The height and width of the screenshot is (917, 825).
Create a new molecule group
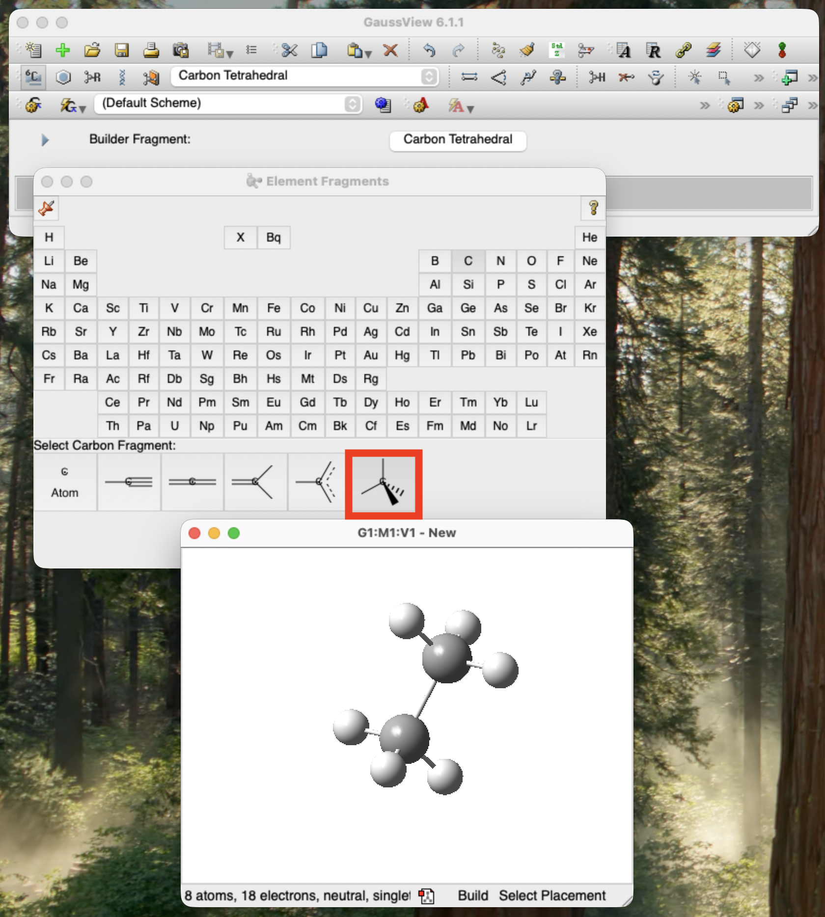33,50
